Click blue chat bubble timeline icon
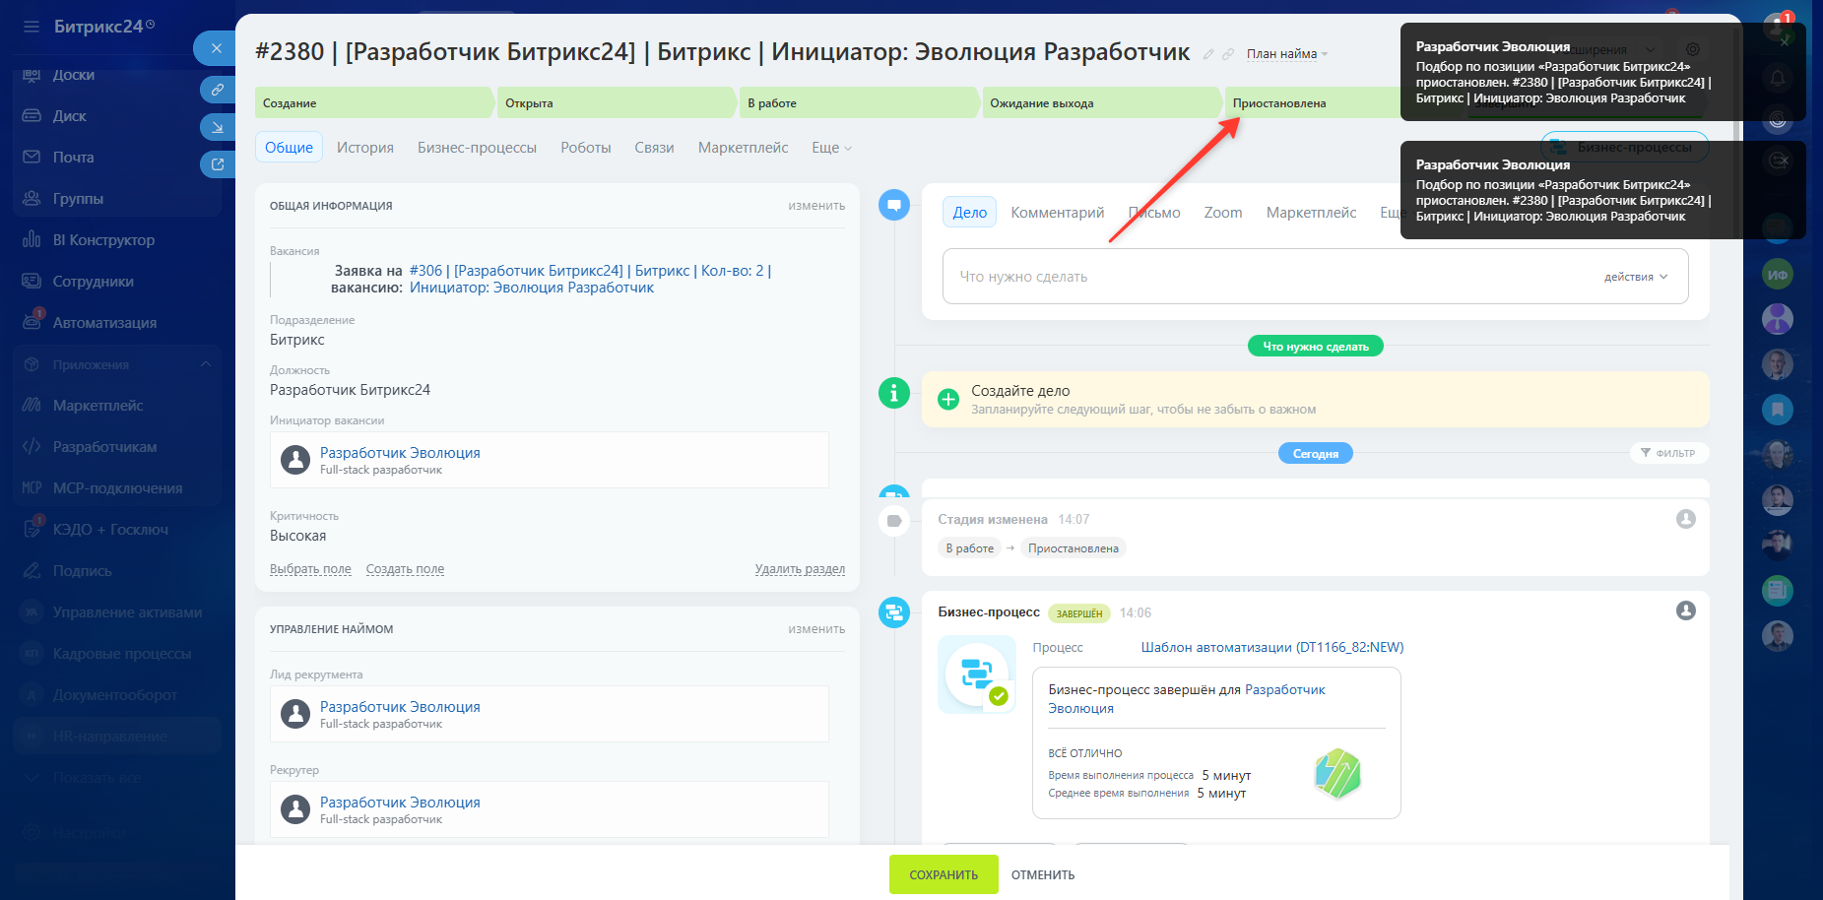 point(894,205)
